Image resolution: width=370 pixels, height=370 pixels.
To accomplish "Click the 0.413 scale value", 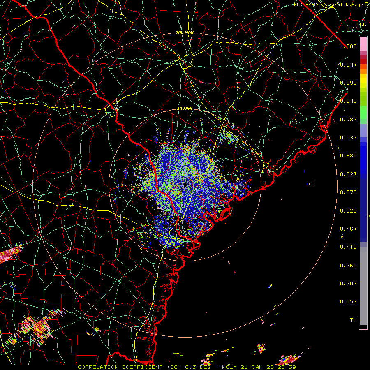I will 348,247.
